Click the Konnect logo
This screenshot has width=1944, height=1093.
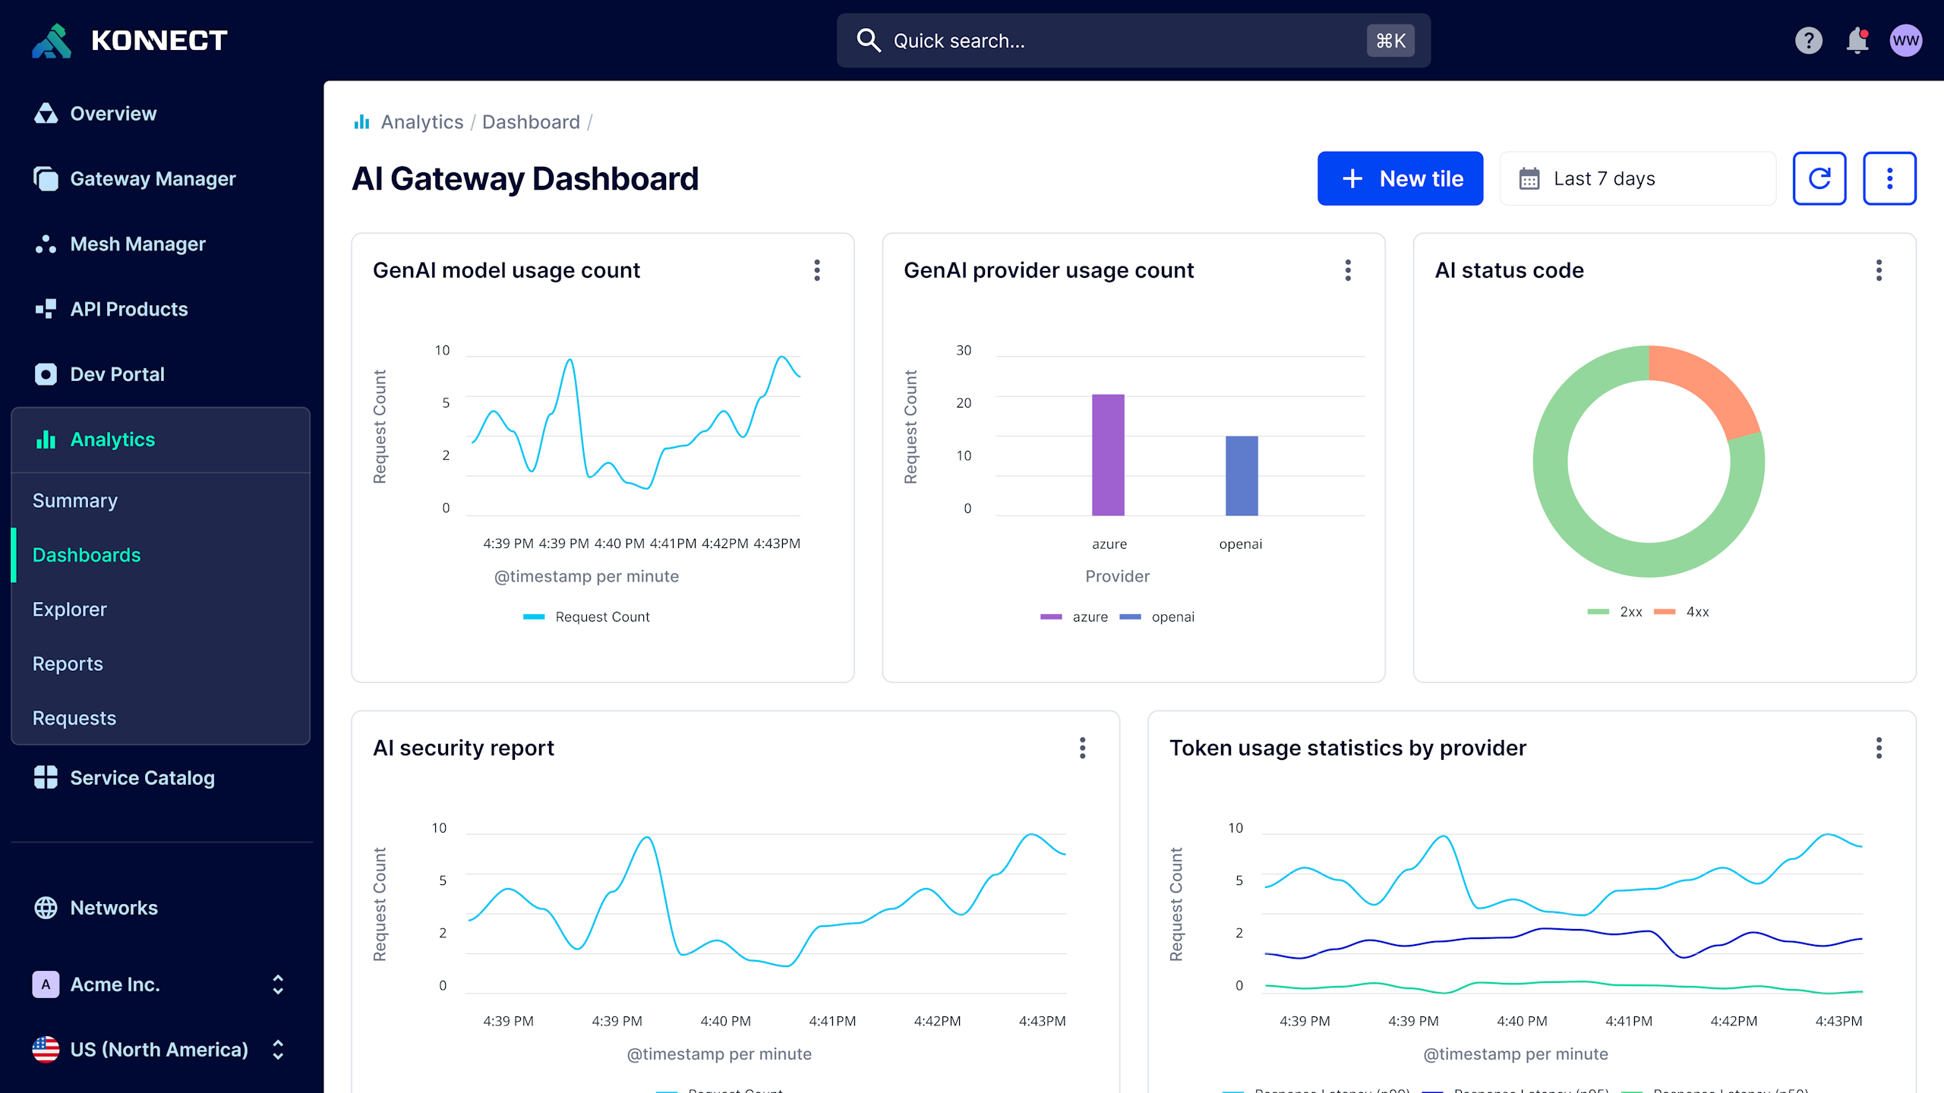[x=130, y=40]
